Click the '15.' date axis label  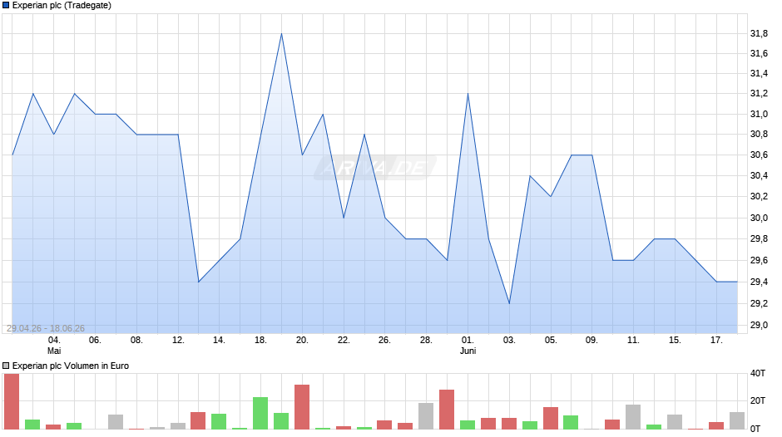(x=675, y=340)
